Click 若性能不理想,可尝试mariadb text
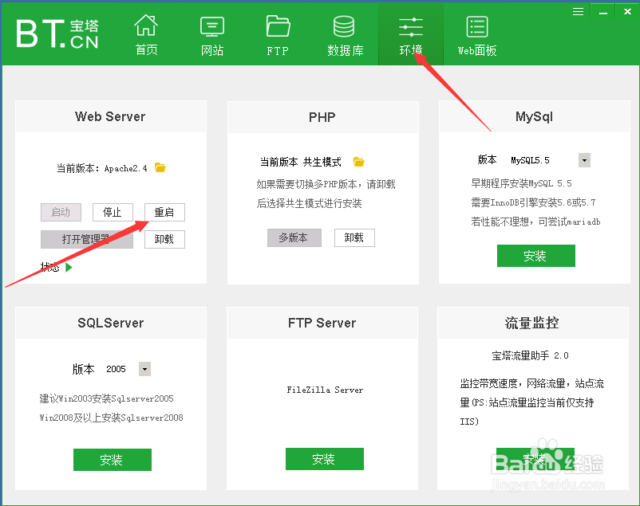 click(x=535, y=222)
